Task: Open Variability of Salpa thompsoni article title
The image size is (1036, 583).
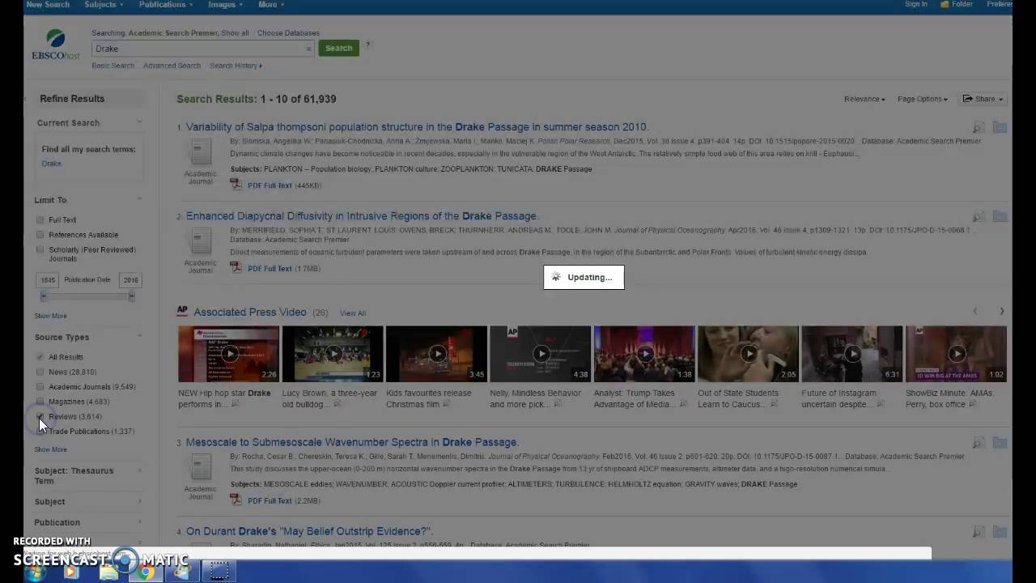Action: coord(417,127)
